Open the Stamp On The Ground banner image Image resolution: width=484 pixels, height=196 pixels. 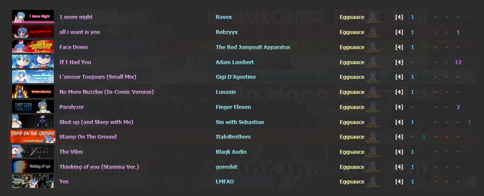click(x=33, y=137)
